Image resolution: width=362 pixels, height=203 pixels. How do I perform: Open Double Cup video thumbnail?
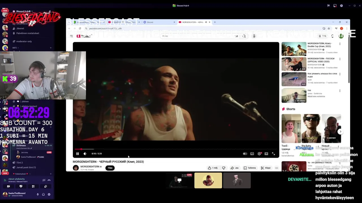[x=294, y=49]
